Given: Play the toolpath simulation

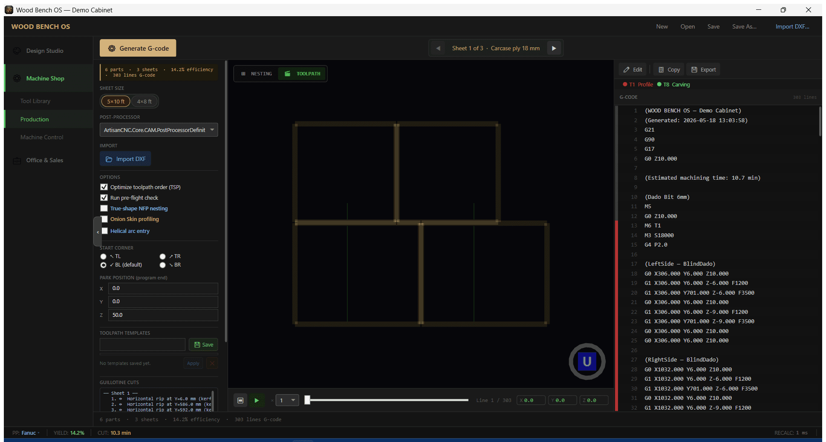Looking at the screenshot, I should (257, 400).
